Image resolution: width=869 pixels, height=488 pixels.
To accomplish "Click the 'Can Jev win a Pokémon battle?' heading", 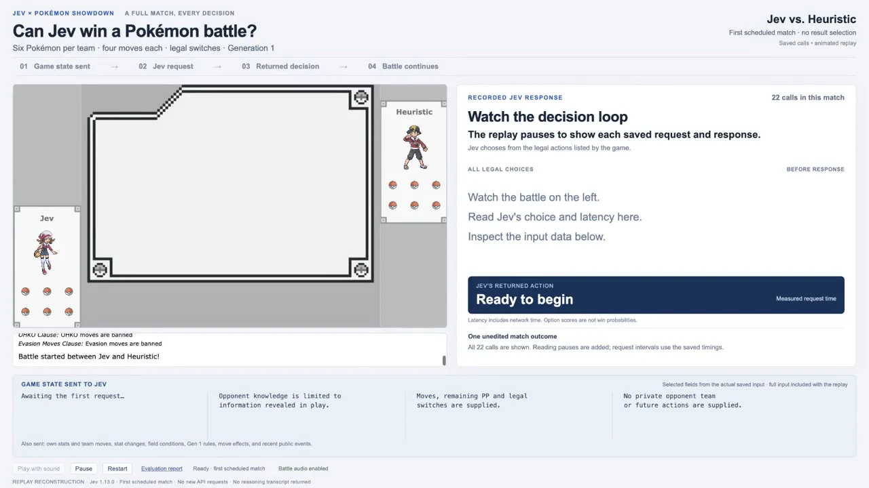I will (134, 31).
